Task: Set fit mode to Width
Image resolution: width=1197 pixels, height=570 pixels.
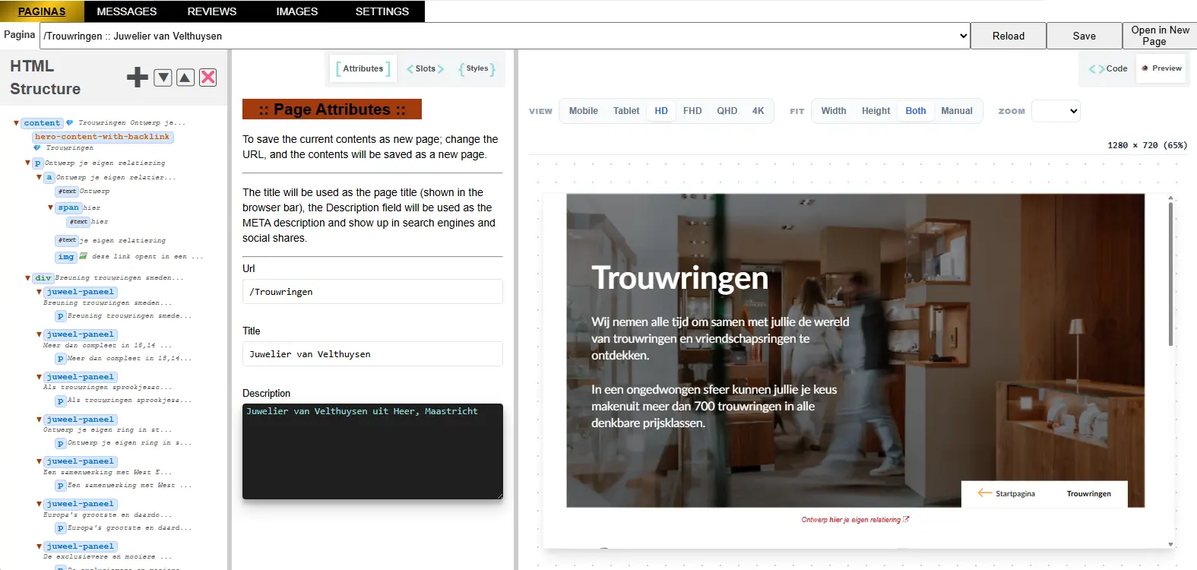Action: click(x=834, y=111)
